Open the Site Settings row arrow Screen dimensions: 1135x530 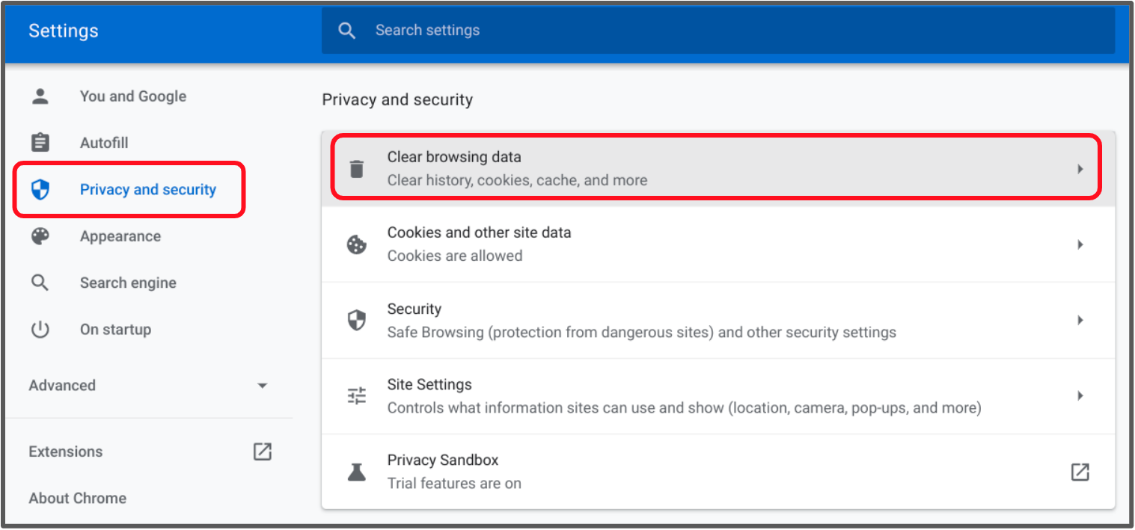(x=1080, y=395)
